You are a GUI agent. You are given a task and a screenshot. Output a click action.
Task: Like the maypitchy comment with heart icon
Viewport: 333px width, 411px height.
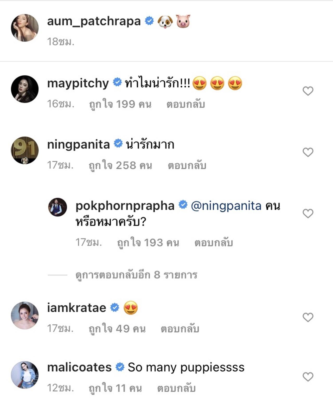click(x=308, y=91)
